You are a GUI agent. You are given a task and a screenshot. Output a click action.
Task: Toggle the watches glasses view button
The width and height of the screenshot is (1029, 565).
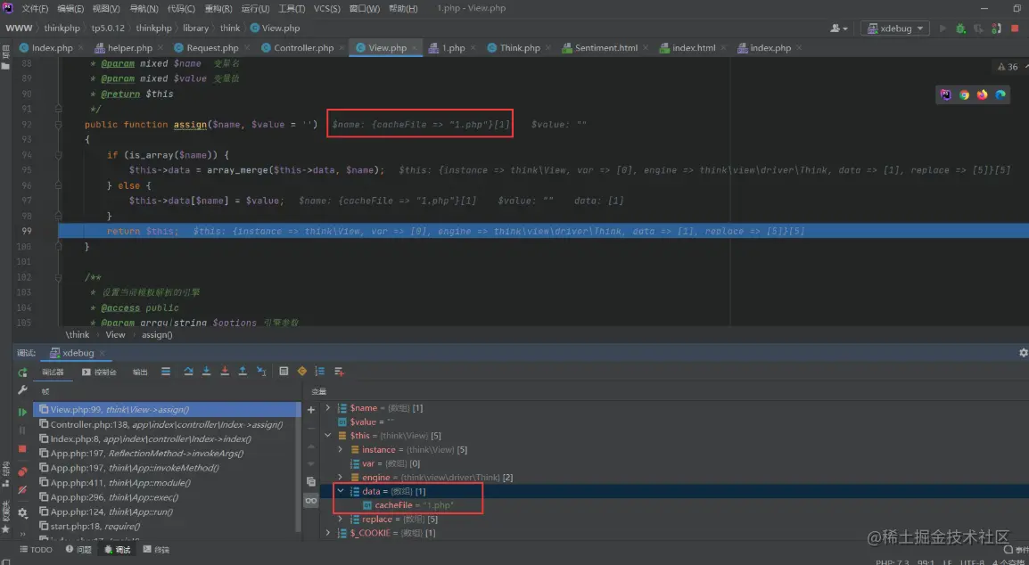click(311, 501)
